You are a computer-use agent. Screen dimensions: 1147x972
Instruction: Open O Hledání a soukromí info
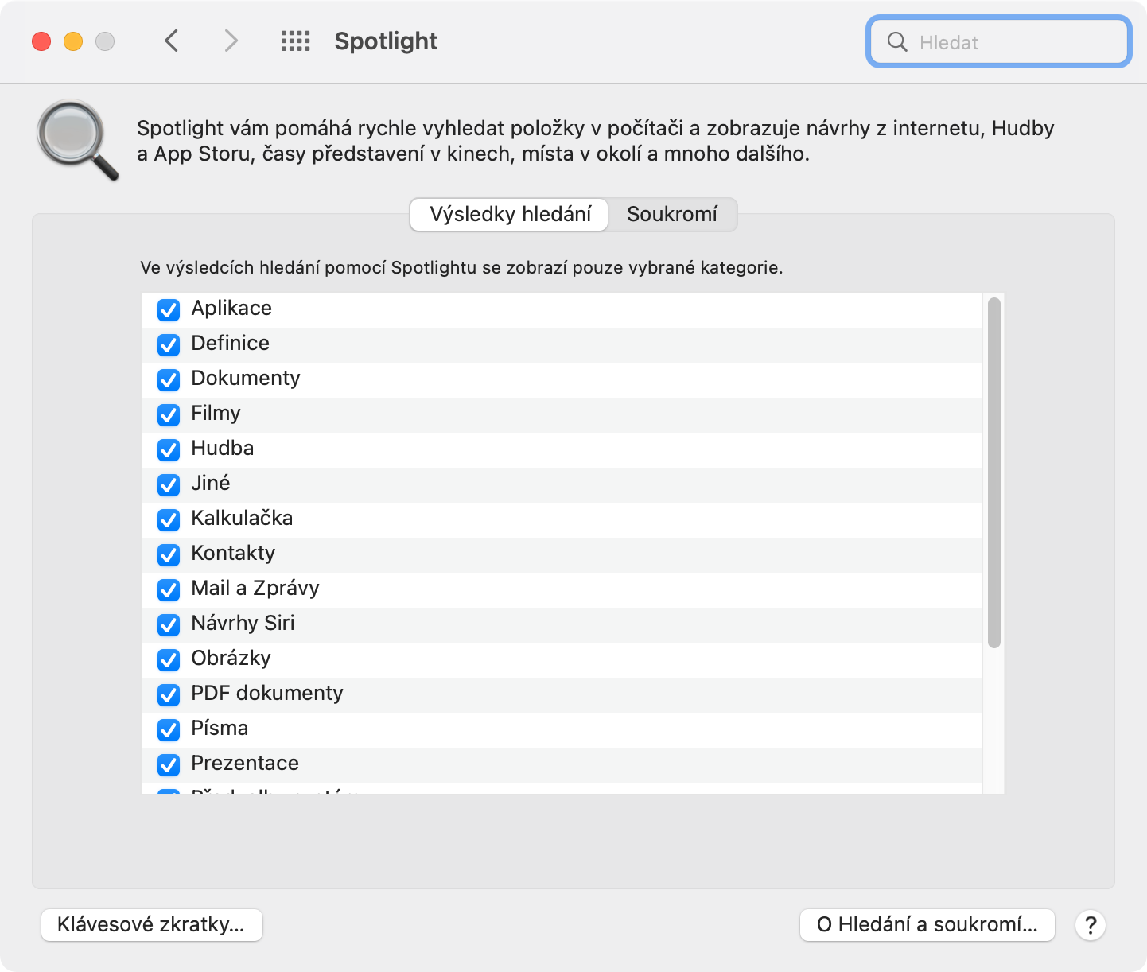coord(927,924)
